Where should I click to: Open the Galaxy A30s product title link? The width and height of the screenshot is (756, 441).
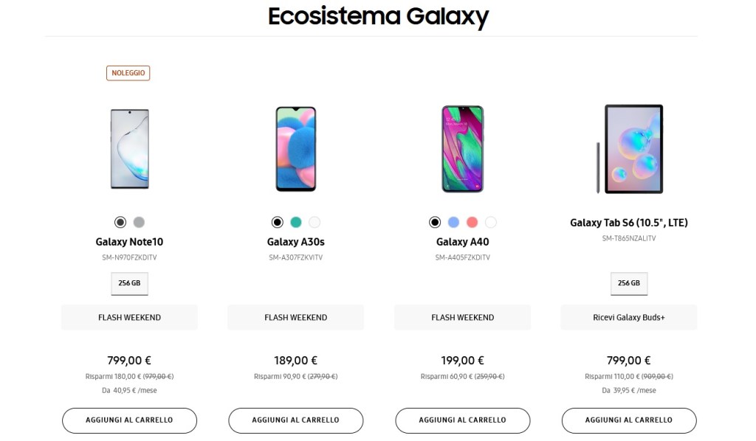click(296, 242)
